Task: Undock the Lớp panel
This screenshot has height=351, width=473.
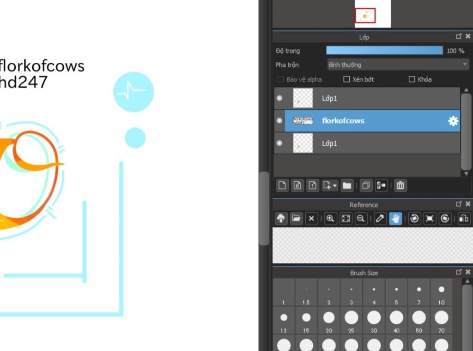Action: (459, 36)
